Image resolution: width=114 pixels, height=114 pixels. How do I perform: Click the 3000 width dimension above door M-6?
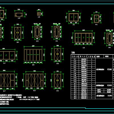(x=33, y=46)
